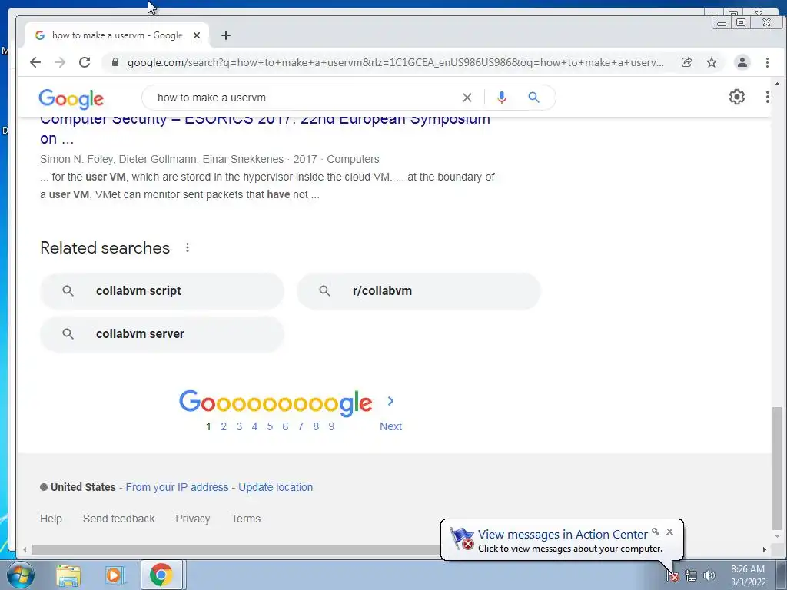
Task: Open Google apps dots menu
Action: click(x=768, y=97)
